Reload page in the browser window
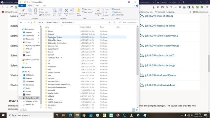210x118 pixels. (x=12, y=7)
